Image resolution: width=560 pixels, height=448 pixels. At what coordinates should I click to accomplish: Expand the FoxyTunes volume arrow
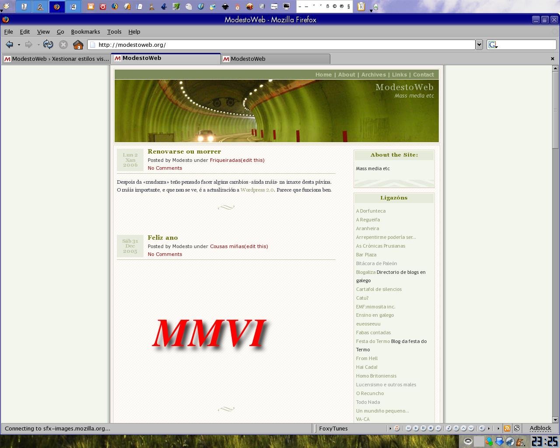(x=488, y=428)
